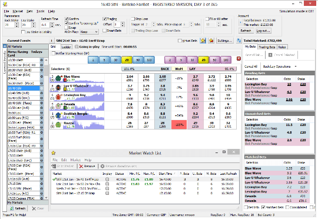Click the red-star watch list icon beside Settings

point(211,41)
